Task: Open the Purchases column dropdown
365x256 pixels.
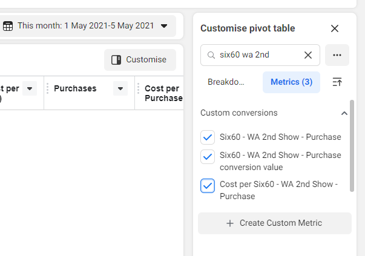Action: click(x=120, y=88)
